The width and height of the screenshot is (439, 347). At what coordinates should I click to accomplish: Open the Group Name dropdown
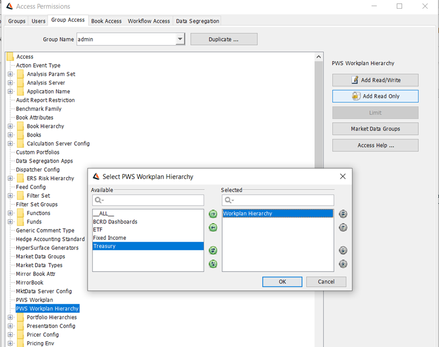point(180,39)
